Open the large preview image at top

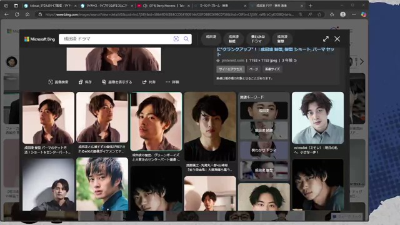click(x=114, y=59)
